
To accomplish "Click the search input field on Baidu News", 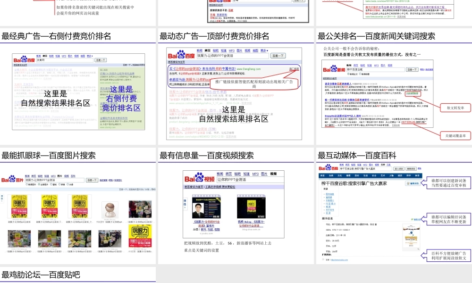I will 375,69.
